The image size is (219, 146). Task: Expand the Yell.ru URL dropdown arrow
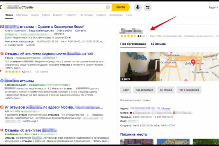(x=57, y=58)
